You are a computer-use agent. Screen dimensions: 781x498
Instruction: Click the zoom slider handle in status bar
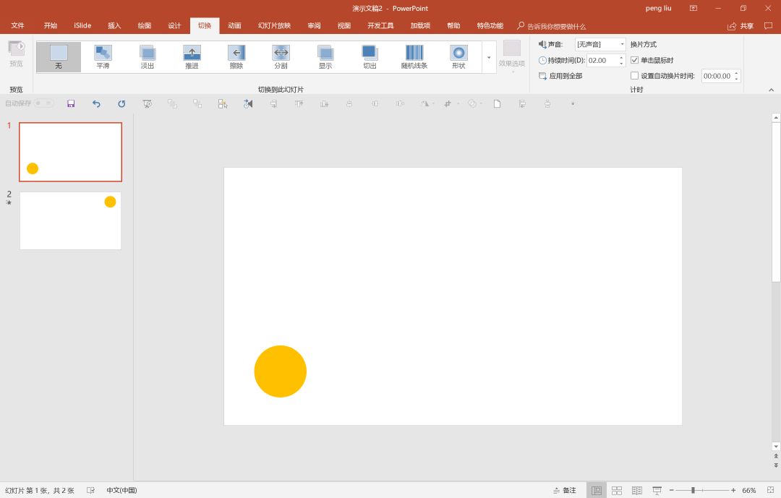(693, 490)
